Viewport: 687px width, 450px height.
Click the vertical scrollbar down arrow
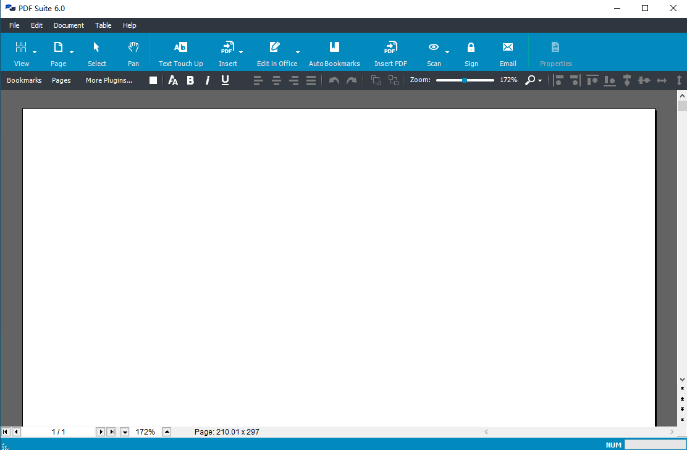coord(682,380)
